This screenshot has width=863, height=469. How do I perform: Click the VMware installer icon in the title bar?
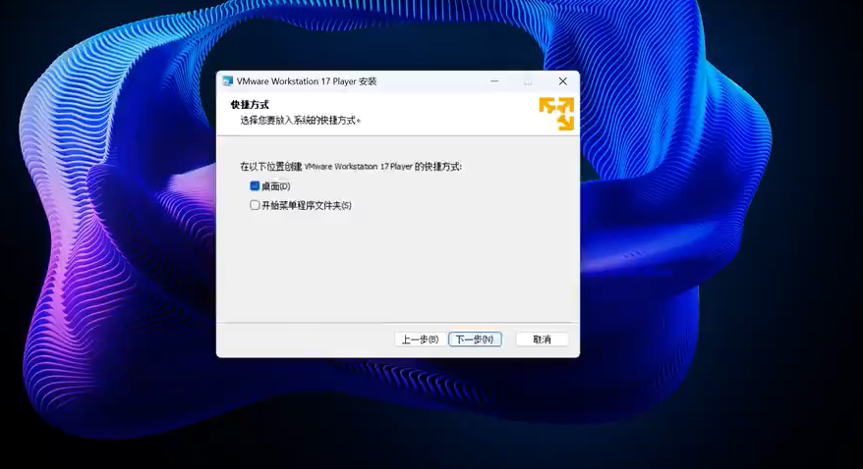(x=227, y=81)
